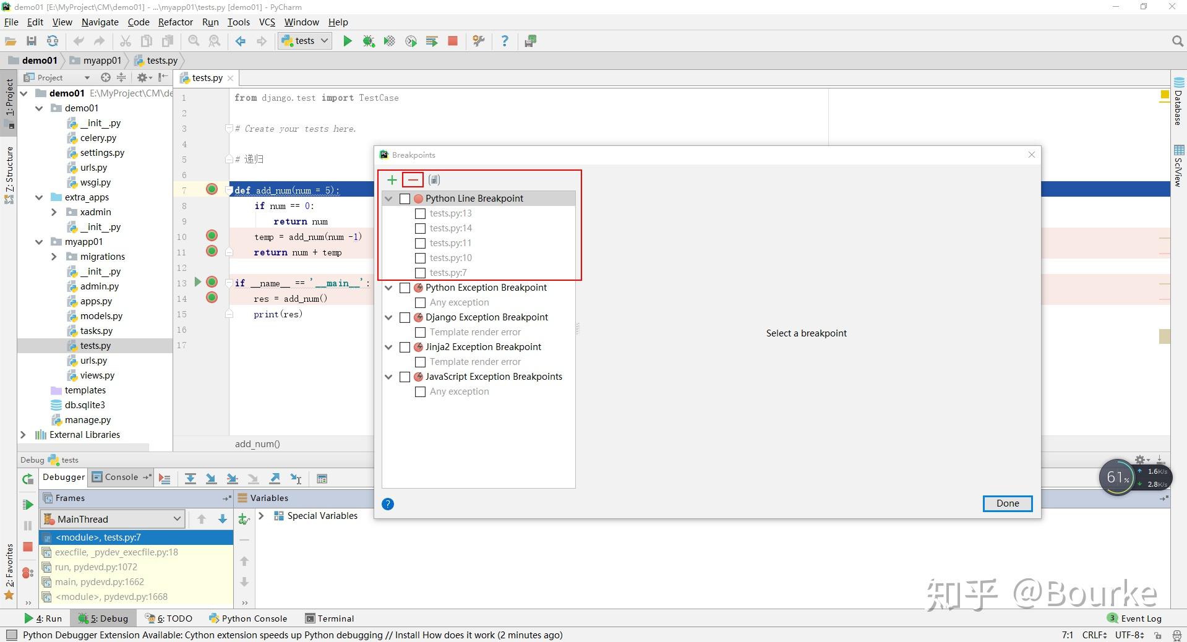Check the tests.py:13 breakpoint checkbox
The width and height of the screenshot is (1187, 642).
click(x=420, y=213)
